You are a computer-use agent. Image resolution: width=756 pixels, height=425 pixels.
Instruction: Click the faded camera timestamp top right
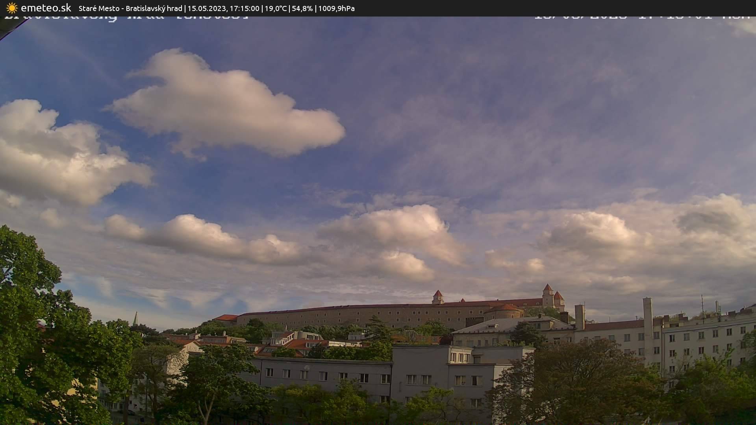[642, 18]
